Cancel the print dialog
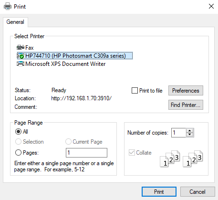 pos(197,192)
